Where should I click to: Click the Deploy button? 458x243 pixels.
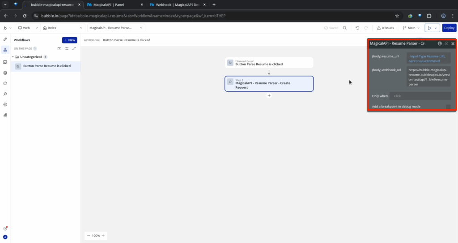point(449,28)
